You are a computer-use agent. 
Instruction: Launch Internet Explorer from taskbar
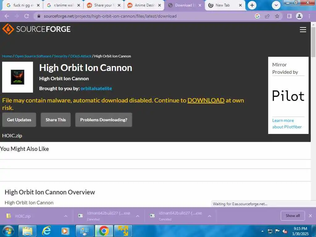tap(47, 231)
